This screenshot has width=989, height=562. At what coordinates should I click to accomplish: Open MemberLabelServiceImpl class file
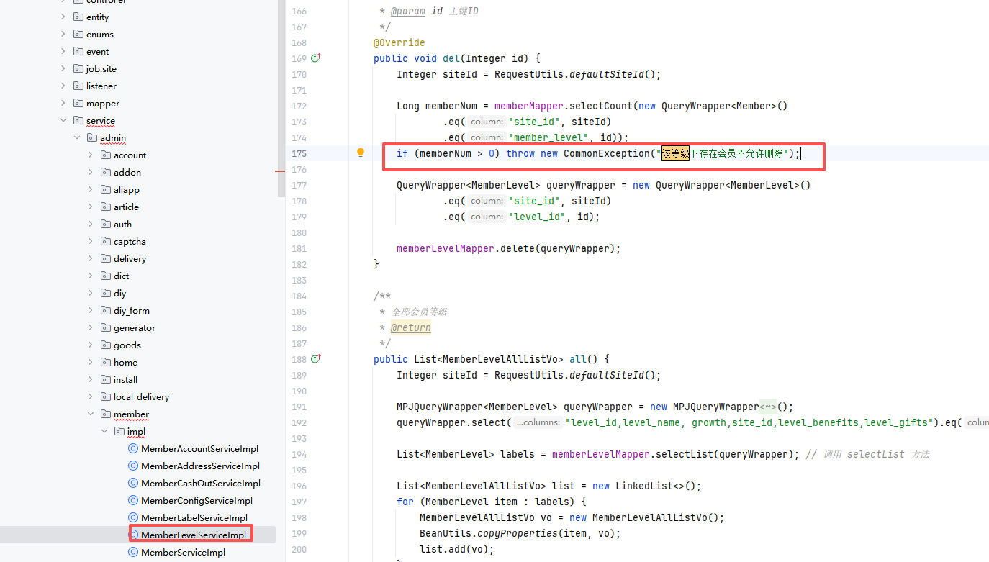194,517
